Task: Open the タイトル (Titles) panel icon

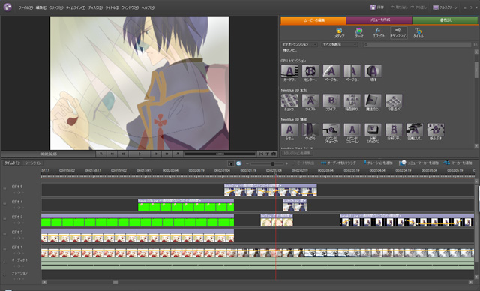Action: (x=418, y=33)
